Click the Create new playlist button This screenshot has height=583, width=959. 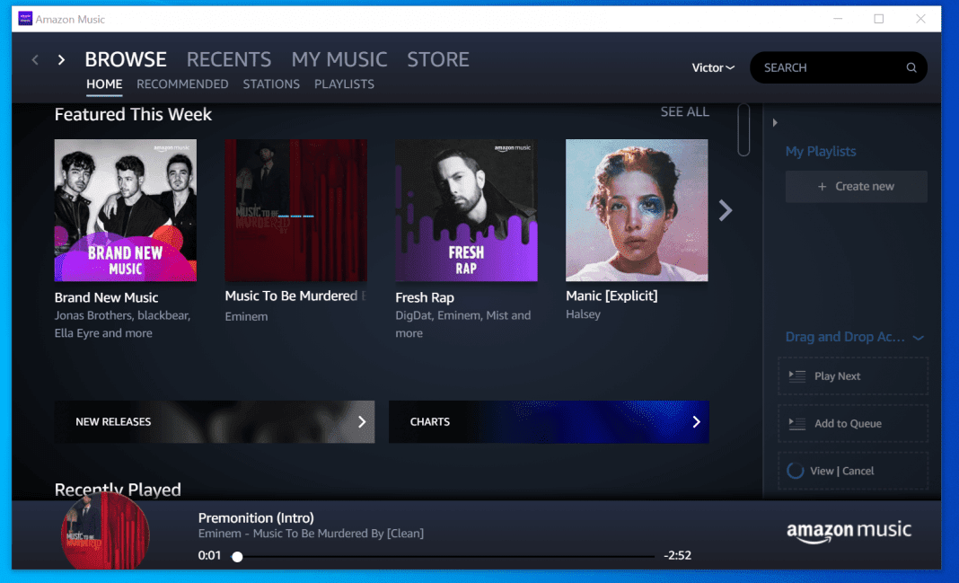[856, 186]
